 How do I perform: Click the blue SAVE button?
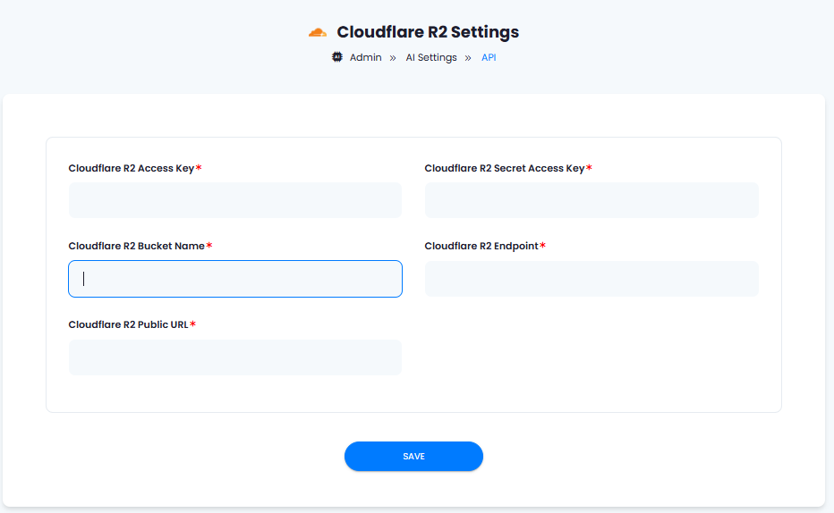click(x=413, y=456)
